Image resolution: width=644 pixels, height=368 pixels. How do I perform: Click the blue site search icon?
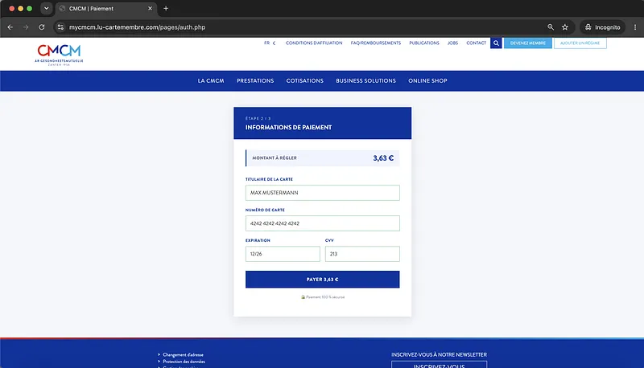[496, 43]
